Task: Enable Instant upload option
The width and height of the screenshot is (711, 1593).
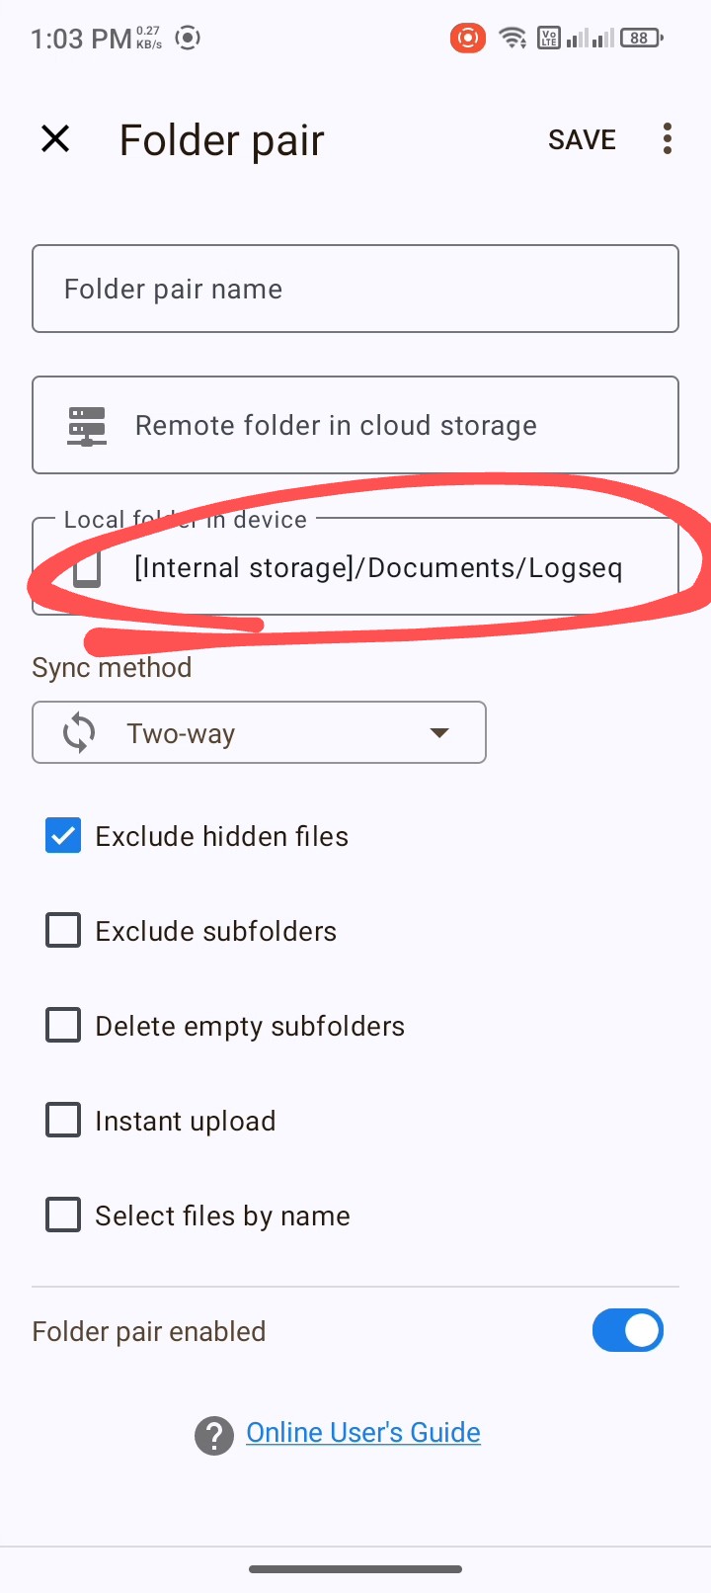Action: [63, 1121]
